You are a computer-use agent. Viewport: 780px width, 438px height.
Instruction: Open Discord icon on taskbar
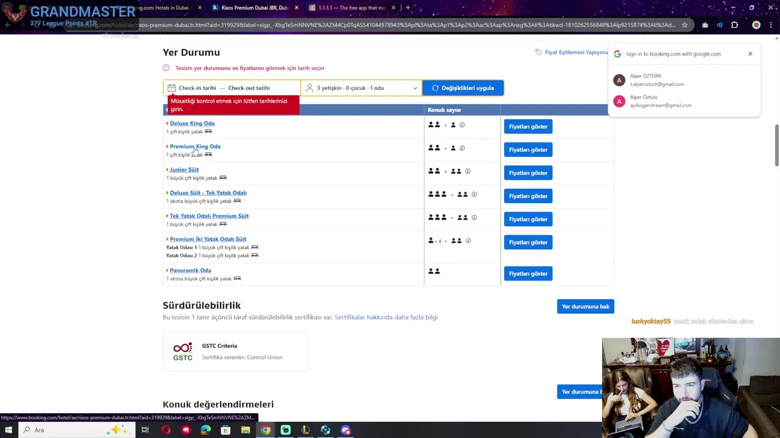346,430
